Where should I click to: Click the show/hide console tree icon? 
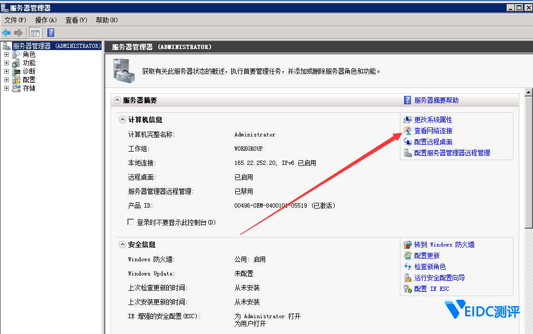coord(35,33)
